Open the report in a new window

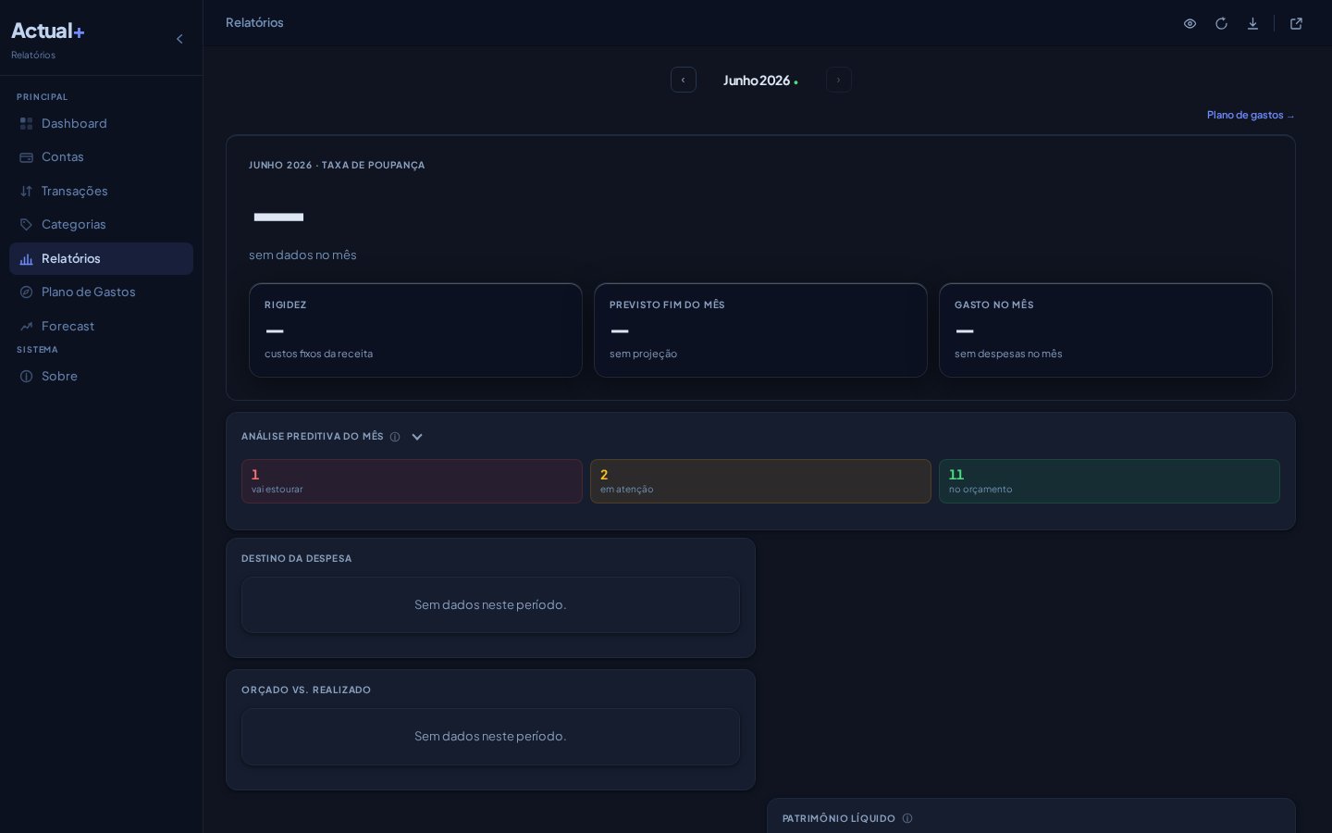point(1297,24)
